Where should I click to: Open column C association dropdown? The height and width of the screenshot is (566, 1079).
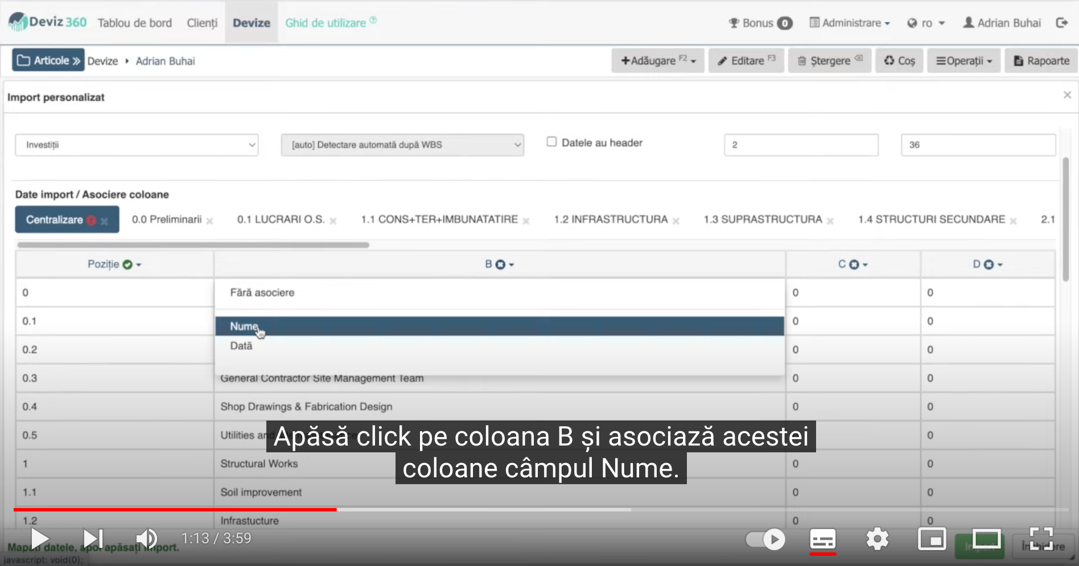coord(853,264)
